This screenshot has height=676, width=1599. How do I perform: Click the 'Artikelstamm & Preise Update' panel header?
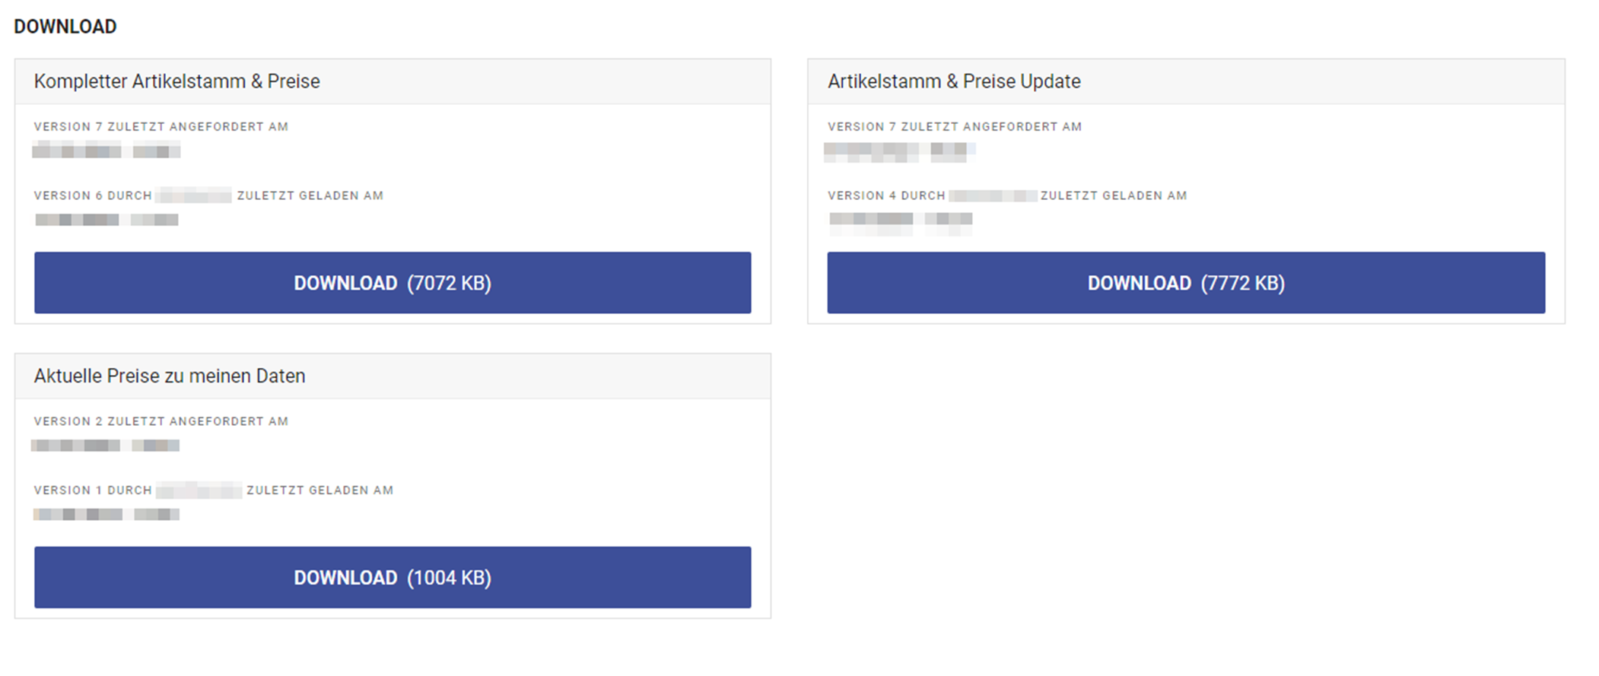click(954, 81)
